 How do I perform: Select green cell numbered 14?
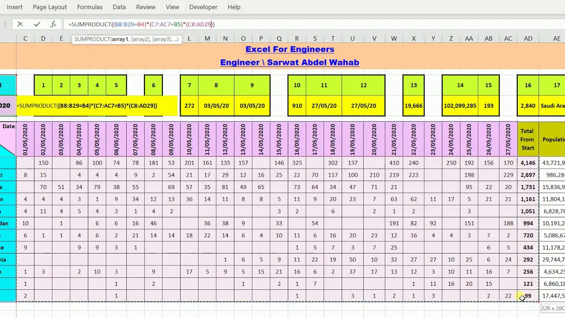tap(460, 85)
